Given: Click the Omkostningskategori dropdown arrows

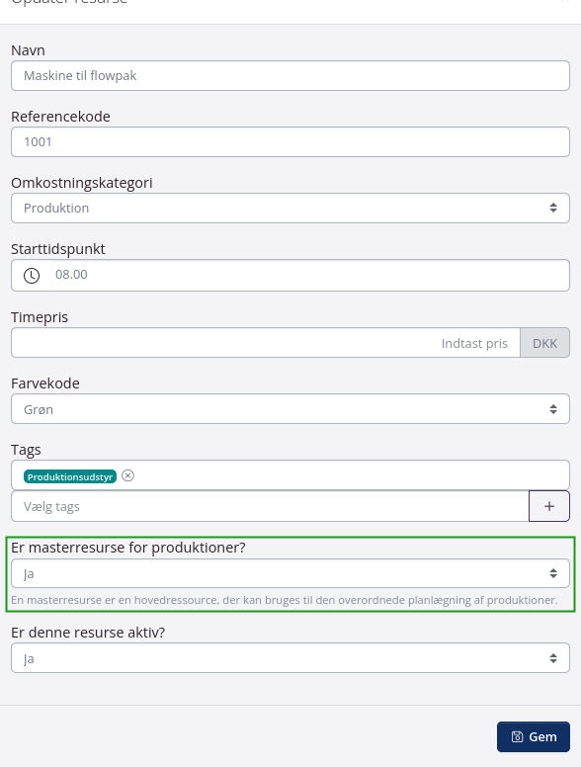Looking at the screenshot, I should [x=553, y=208].
